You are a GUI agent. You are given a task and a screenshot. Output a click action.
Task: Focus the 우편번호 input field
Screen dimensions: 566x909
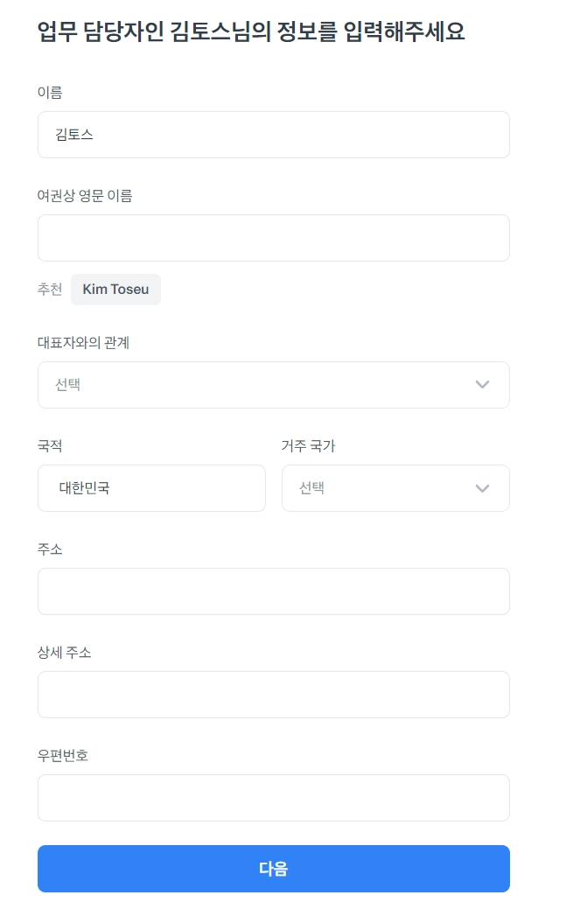tap(273, 798)
